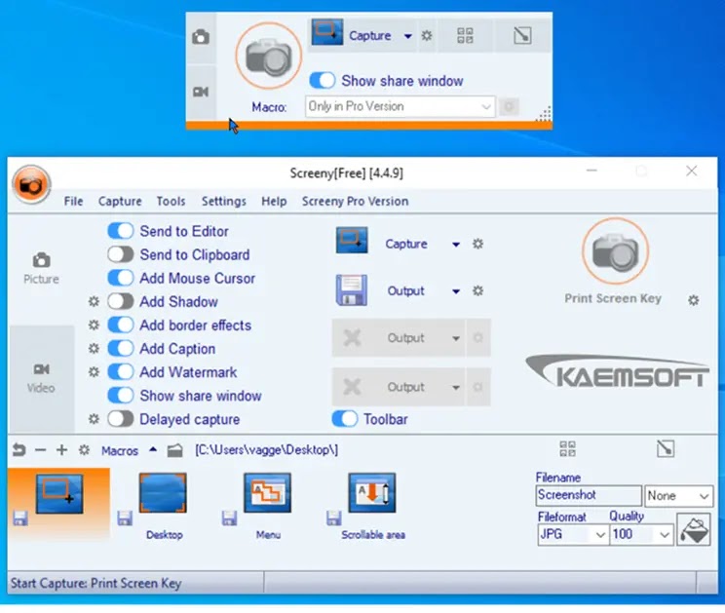Image resolution: width=725 pixels, height=613 pixels.
Task: Click the floppy disk Output icon
Action: (x=352, y=290)
